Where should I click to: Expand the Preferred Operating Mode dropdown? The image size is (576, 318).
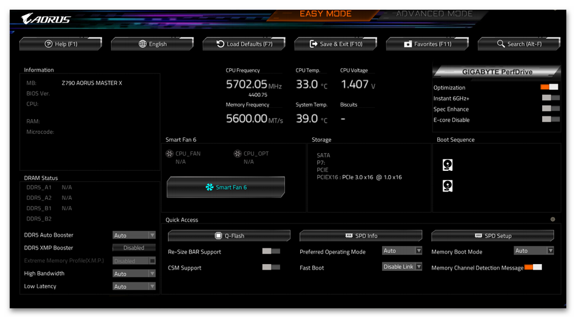tap(402, 251)
